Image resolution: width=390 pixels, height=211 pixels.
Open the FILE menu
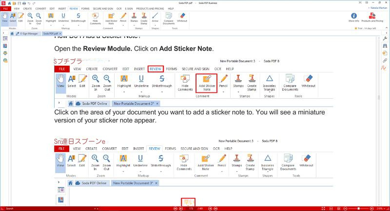tap(6, 9)
